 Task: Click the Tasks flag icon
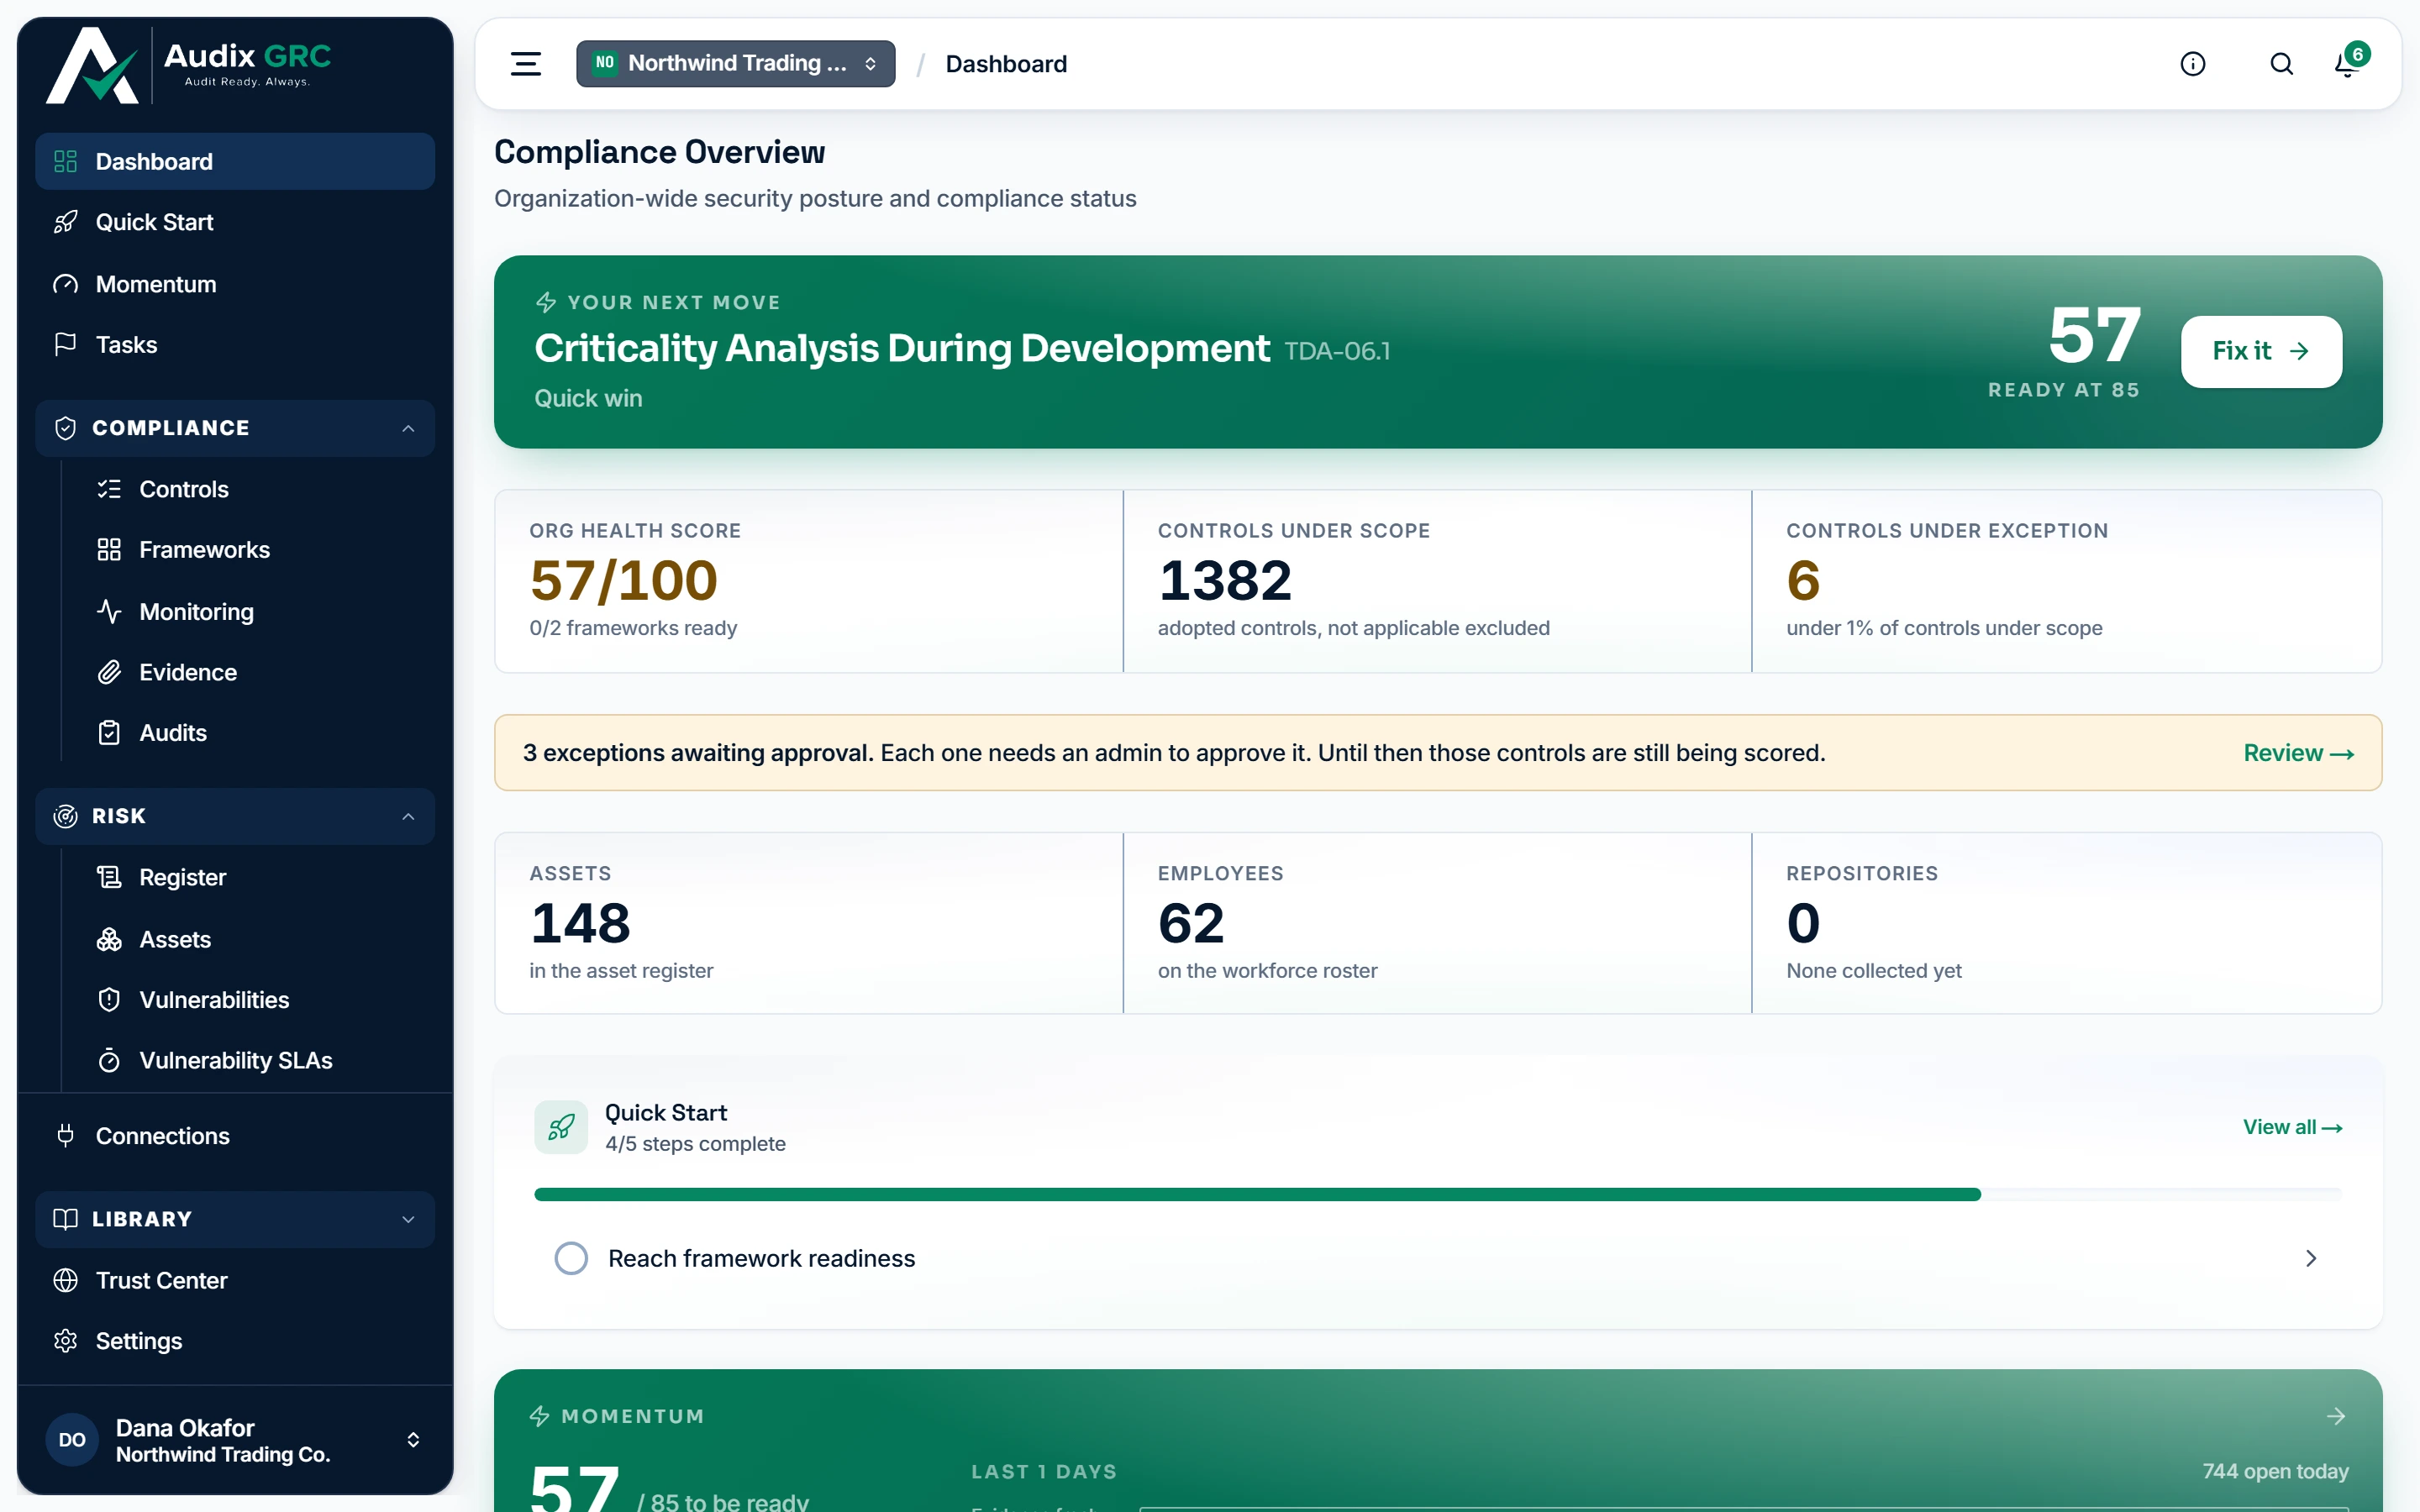(66, 344)
